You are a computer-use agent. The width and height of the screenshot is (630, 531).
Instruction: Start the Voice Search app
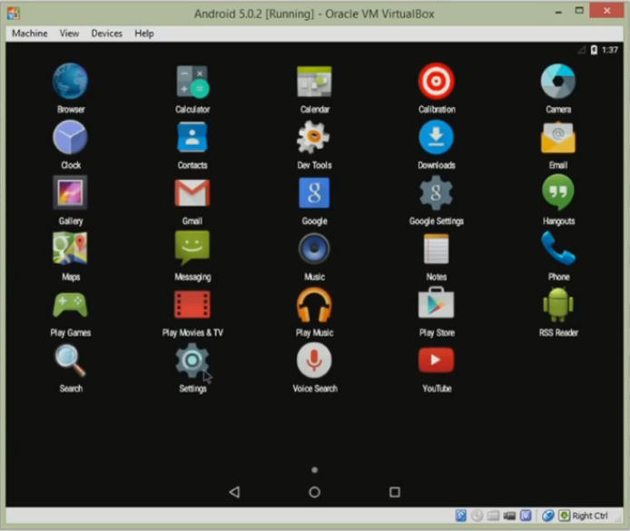pos(314,360)
